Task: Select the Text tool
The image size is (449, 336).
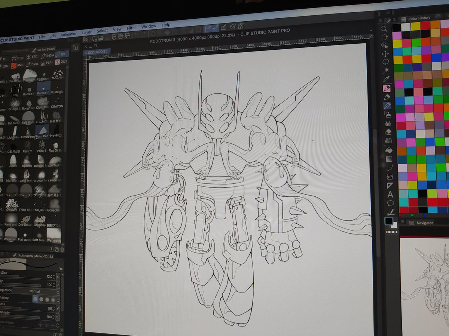Action: click(390, 194)
